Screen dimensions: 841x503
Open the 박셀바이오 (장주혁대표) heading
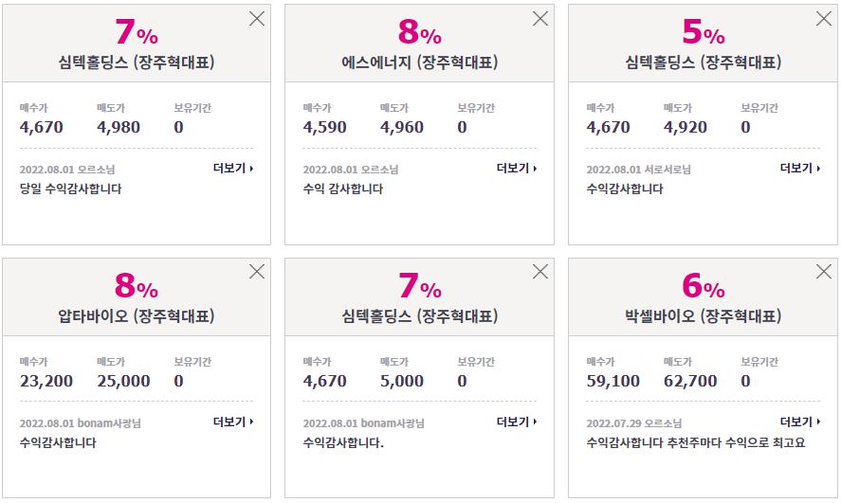(703, 316)
